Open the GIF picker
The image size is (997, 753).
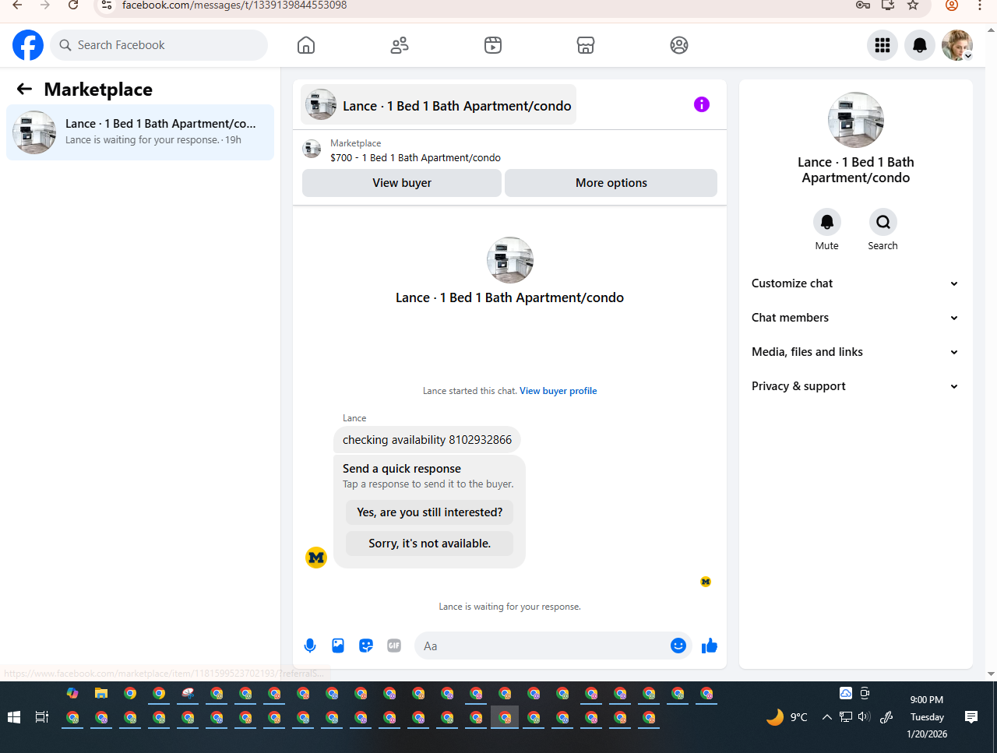click(394, 646)
